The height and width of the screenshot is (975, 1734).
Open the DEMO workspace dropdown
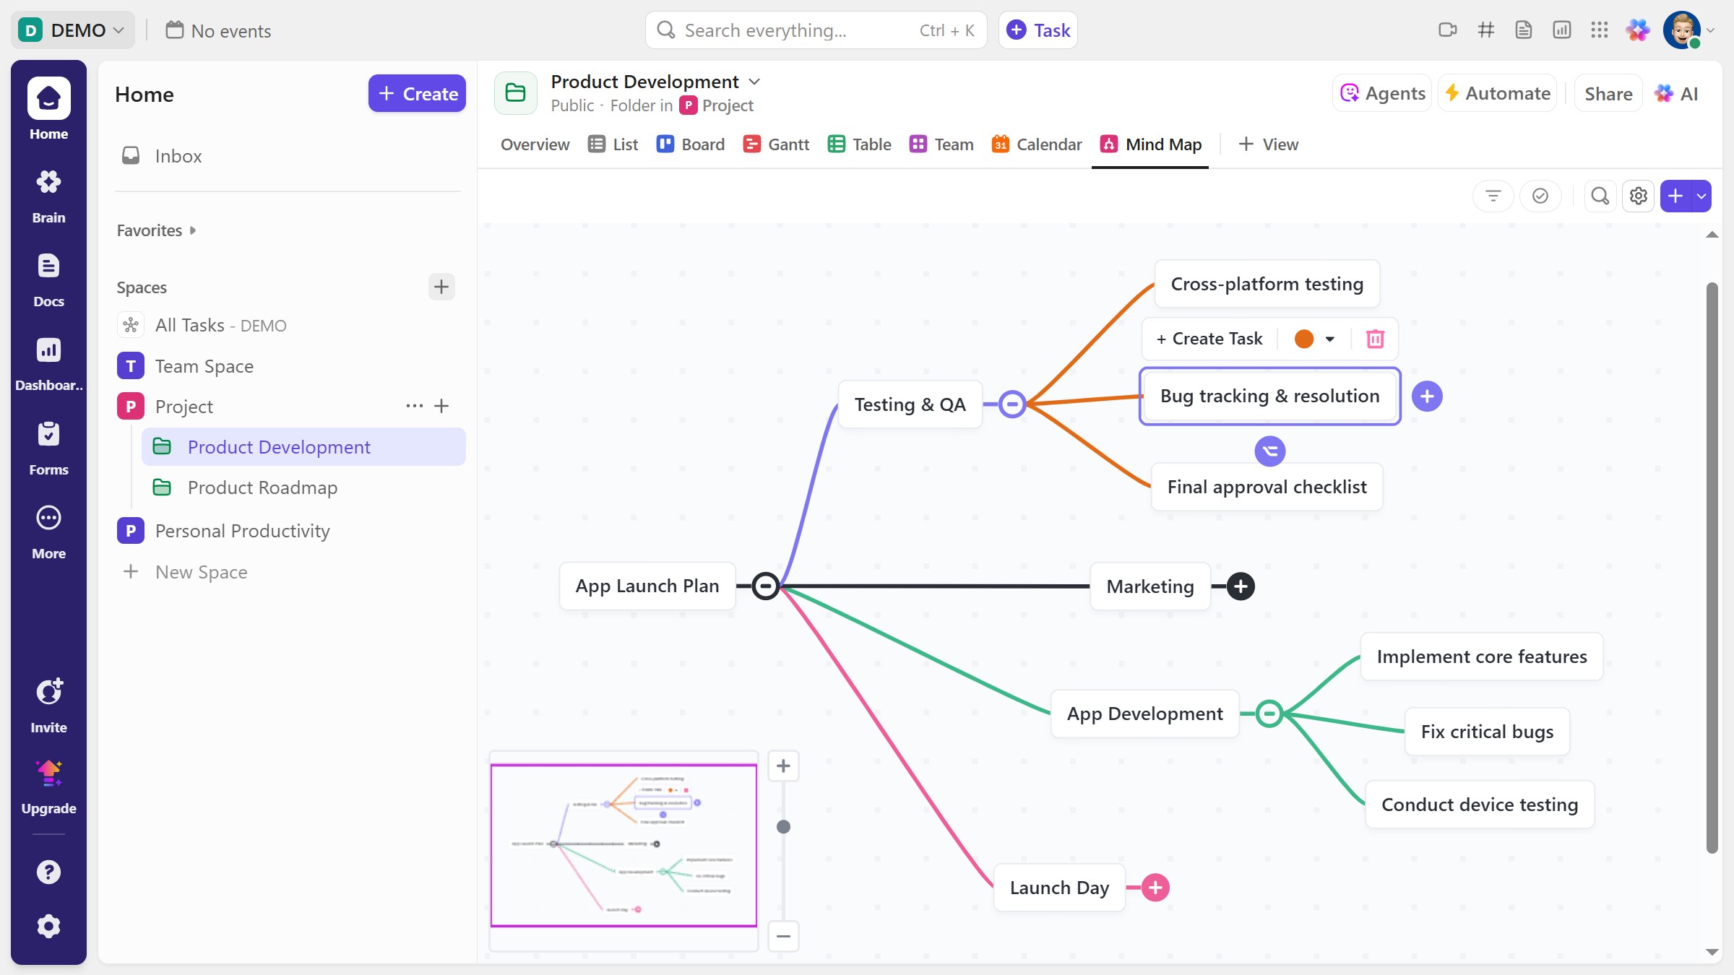click(72, 30)
